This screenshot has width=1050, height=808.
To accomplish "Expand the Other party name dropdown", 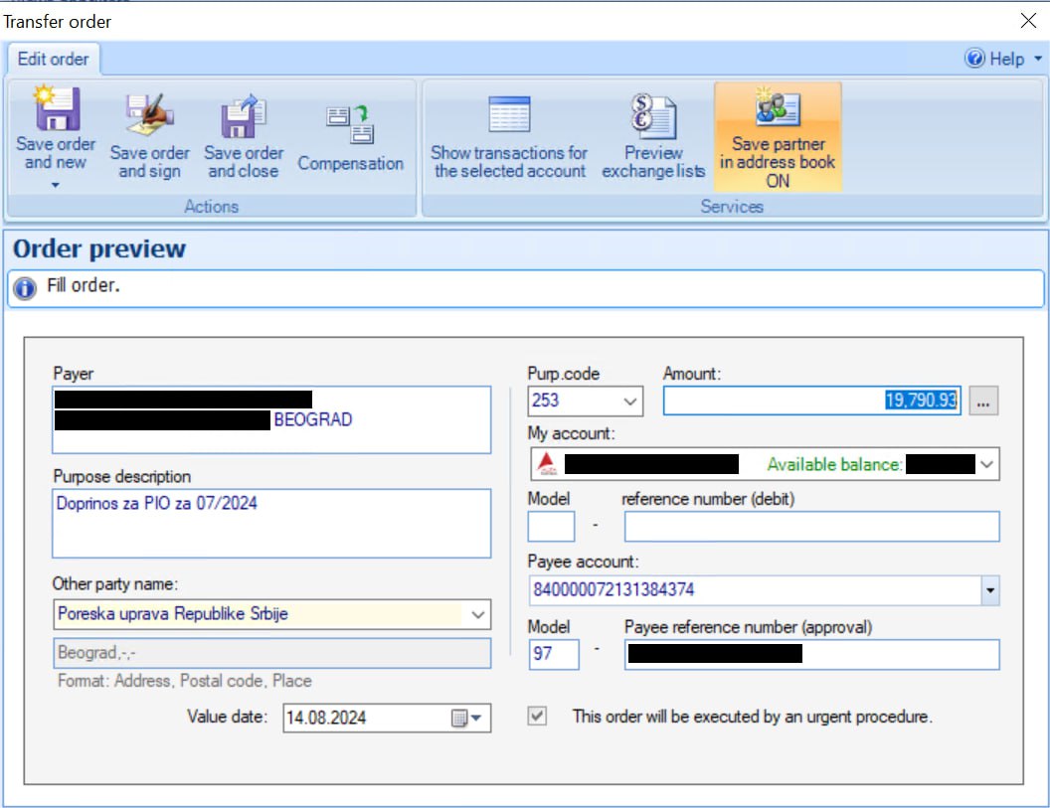I will pos(478,614).
